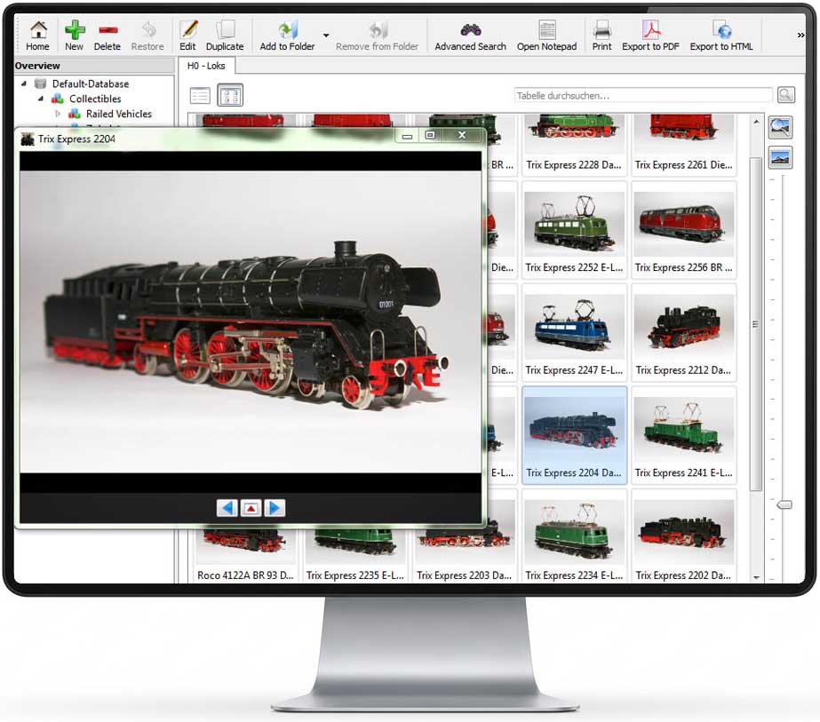The height and width of the screenshot is (722, 820).
Task: Open Notepad from the toolbar
Action: pos(547,36)
